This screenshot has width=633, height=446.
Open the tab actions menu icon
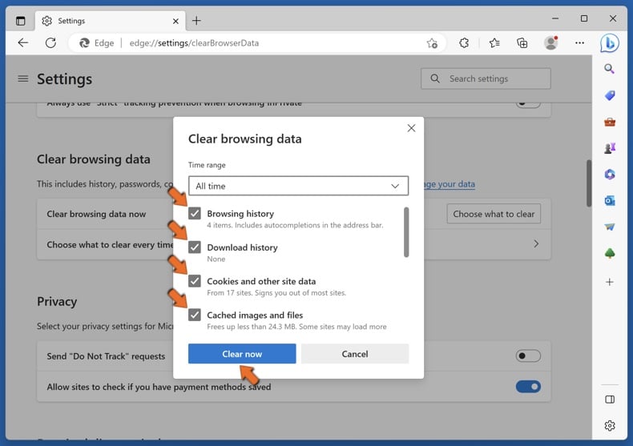click(x=21, y=21)
